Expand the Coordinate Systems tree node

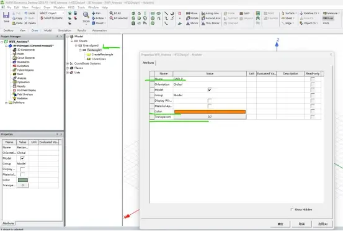point(68,63)
